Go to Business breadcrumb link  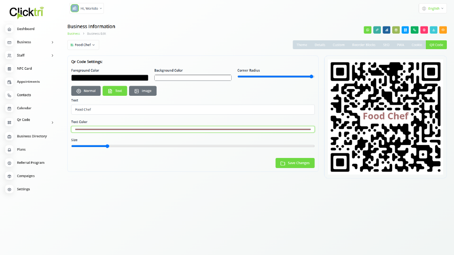coord(74,34)
